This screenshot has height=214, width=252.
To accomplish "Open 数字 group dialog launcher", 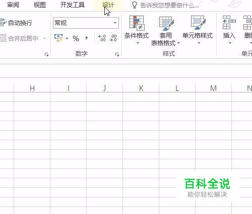I will [117, 54].
